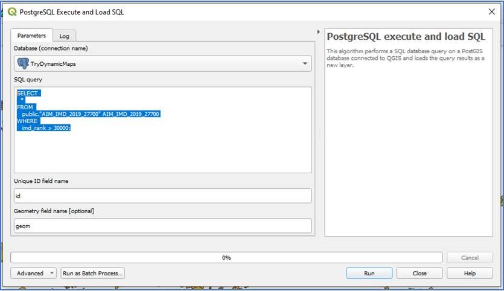
Task: Open the Log tab
Action: [65, 36]
